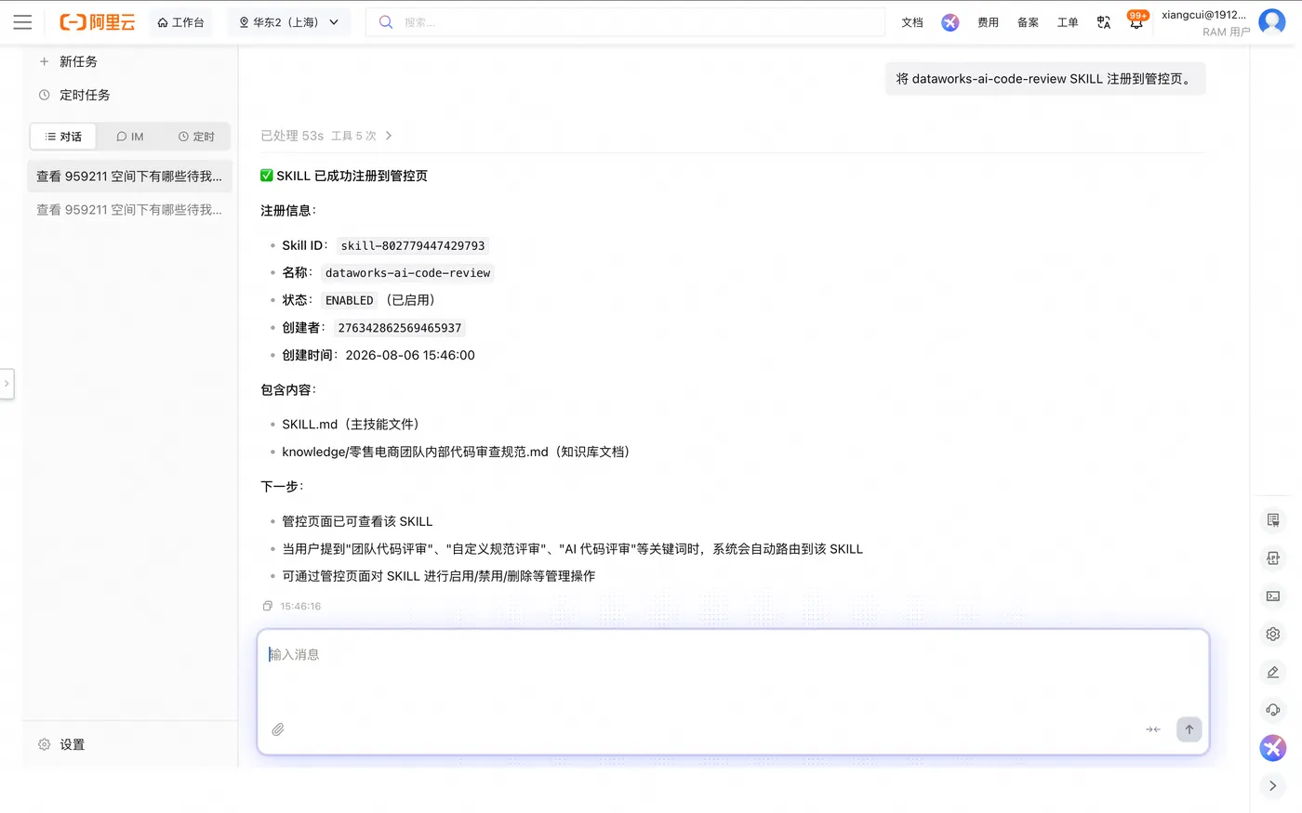Open the feedback pencil icon in right rail
Viewport: 1302px width, 813px height.
pyautogui.click(x=1273, y=672)
